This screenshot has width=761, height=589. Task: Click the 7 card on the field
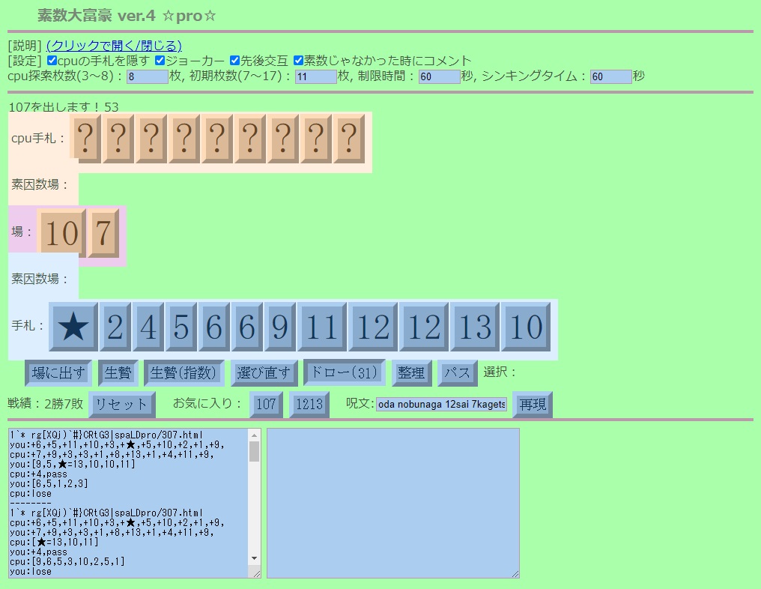[103, 233]
